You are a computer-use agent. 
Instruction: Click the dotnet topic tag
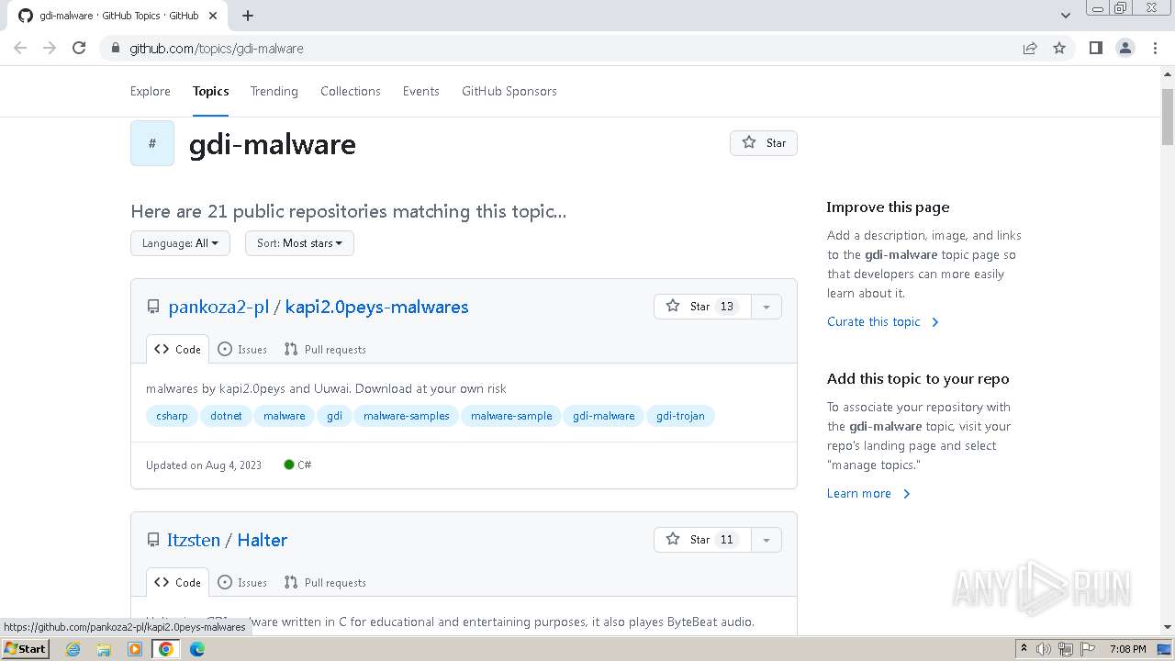(x=226, y=416)
